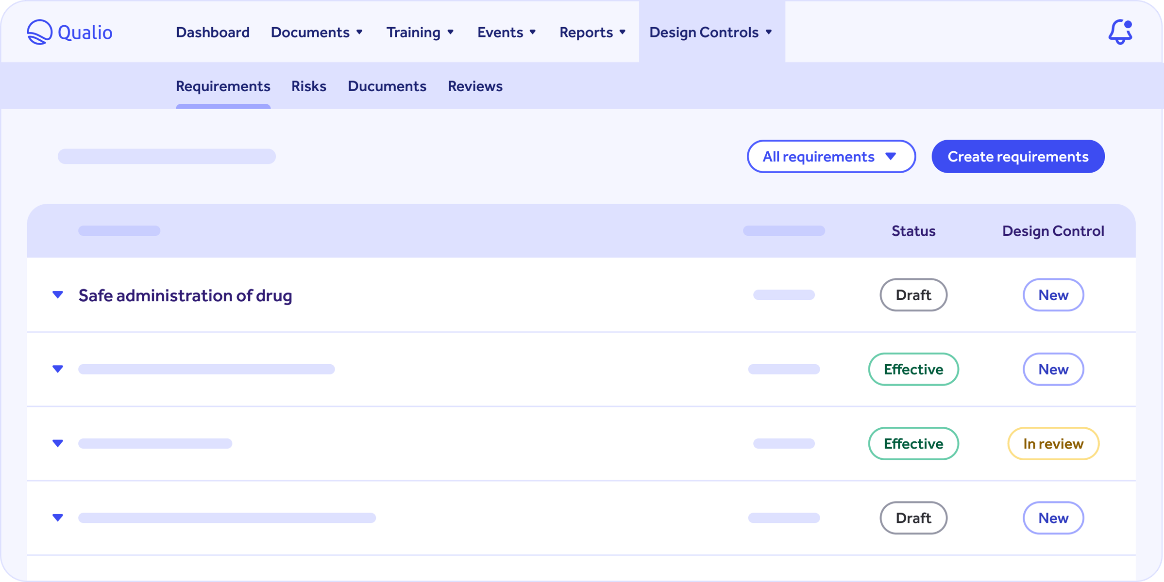Click the Draft status badge

point(913,294)
